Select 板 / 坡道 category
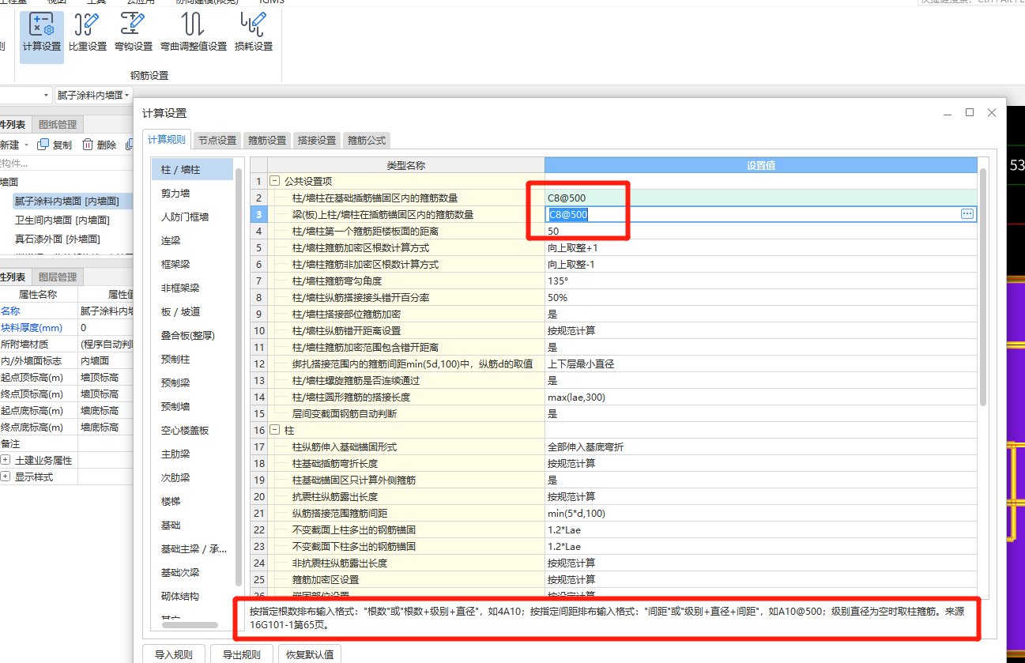The image size is (1025, 663). 192,311
